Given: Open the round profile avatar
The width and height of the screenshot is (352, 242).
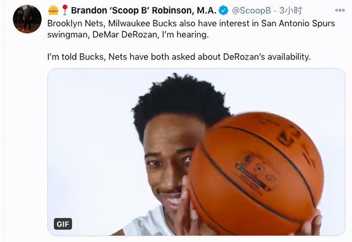Looking at the screenshot, I should [x=27, y=19].
